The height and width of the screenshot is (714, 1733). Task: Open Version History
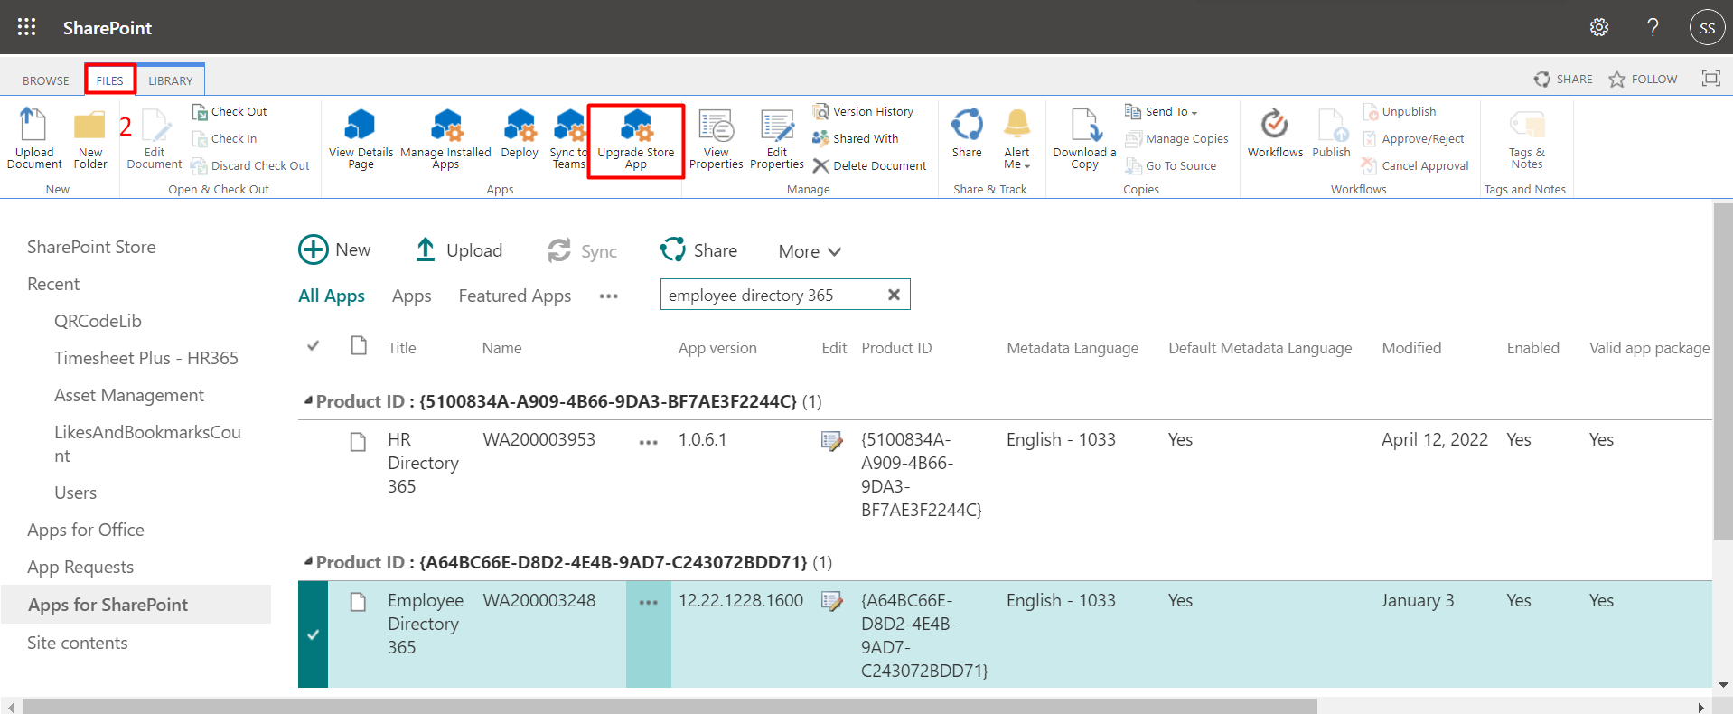[863, 111]
